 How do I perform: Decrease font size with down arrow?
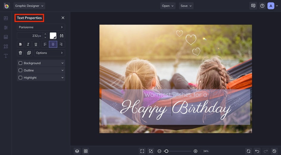click(45, 37)
